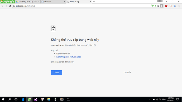Image resolution: width=182 pixels, height=102 pixels.
Task: Open the Adblock Plus extension icon
Action: [x=166, y=6]
